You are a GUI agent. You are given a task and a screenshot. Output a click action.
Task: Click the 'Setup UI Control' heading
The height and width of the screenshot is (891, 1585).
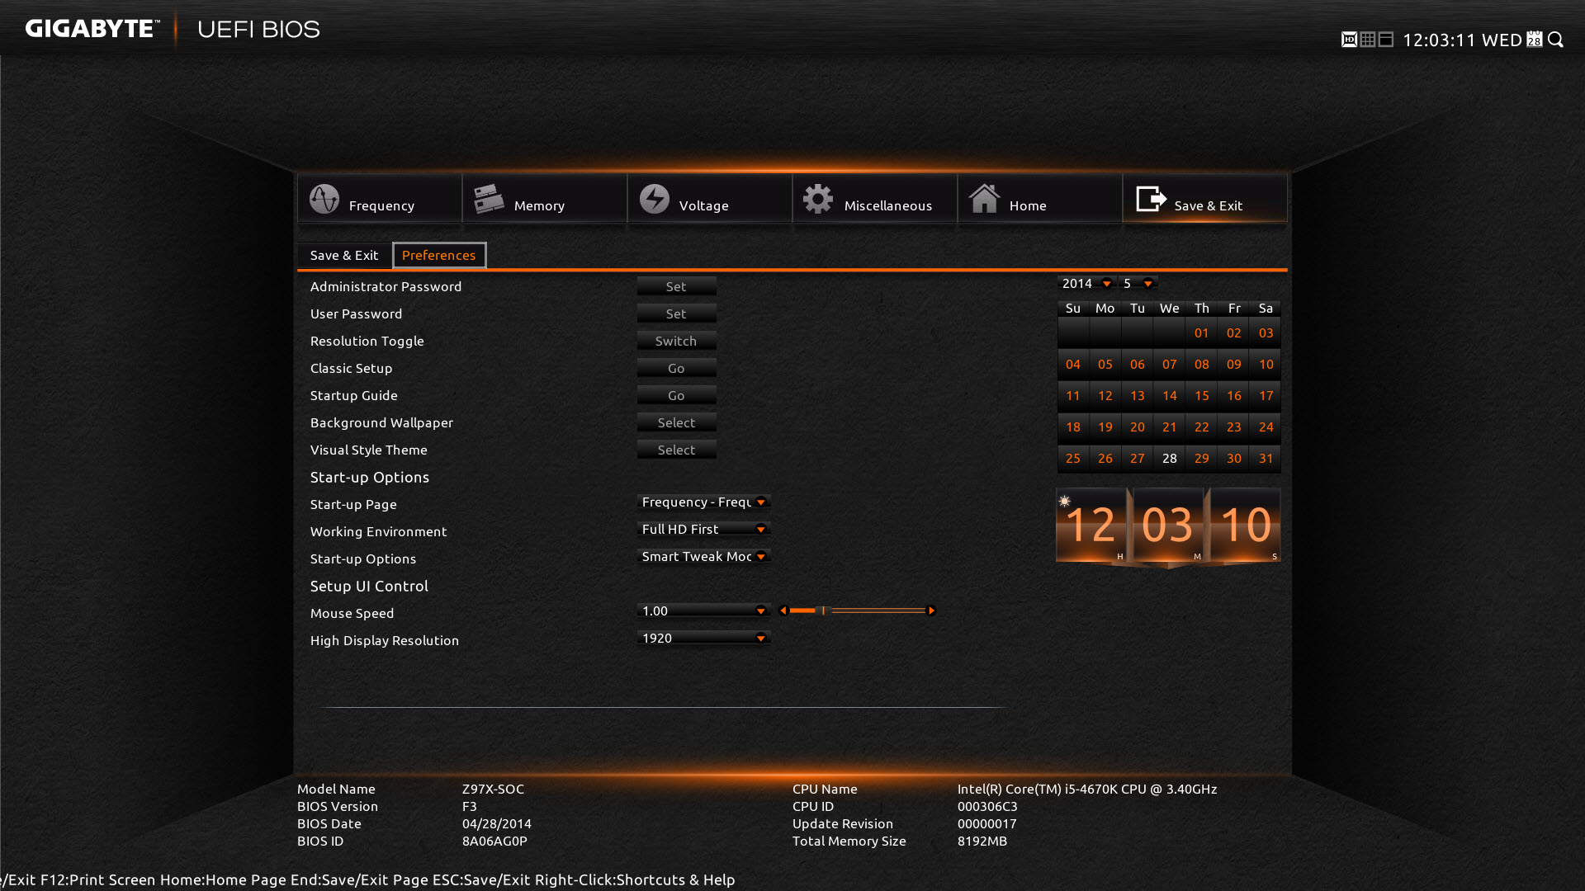coord(369,587)
